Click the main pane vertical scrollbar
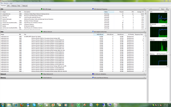Viewport: 171px width, 107px height. pos(147,55)
